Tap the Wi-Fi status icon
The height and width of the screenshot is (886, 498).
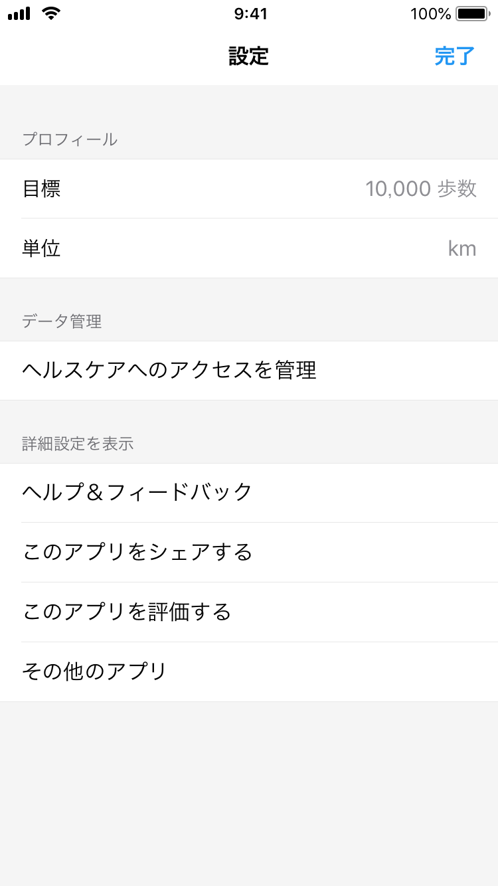pos(51,13)
